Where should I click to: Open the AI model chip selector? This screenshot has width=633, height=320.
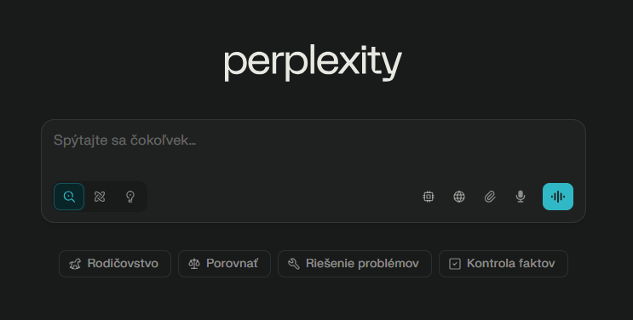tap(429, 197)
